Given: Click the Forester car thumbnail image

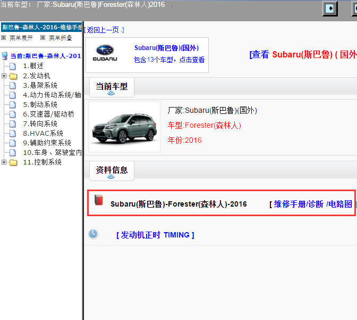Looking at the screenshot, I should point(124,127).
